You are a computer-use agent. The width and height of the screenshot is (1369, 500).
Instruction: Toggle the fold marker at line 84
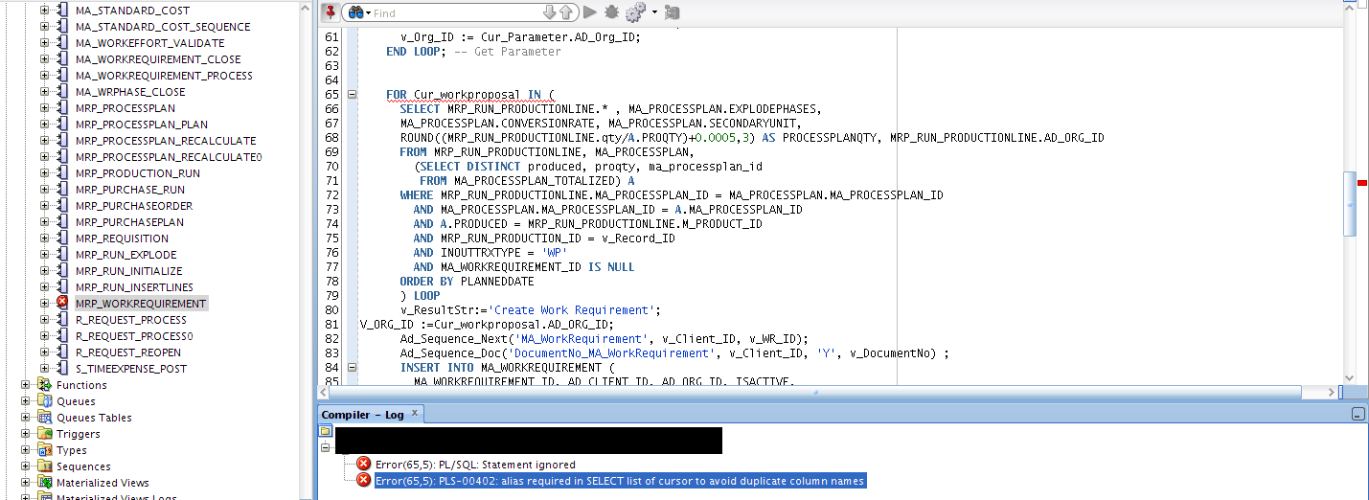[352, 367]
